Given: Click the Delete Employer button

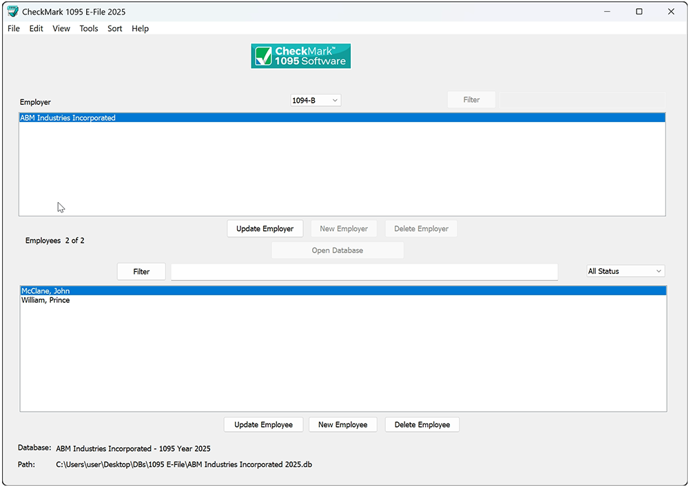Looking at the screenshot, I should (x=421, y=229).
